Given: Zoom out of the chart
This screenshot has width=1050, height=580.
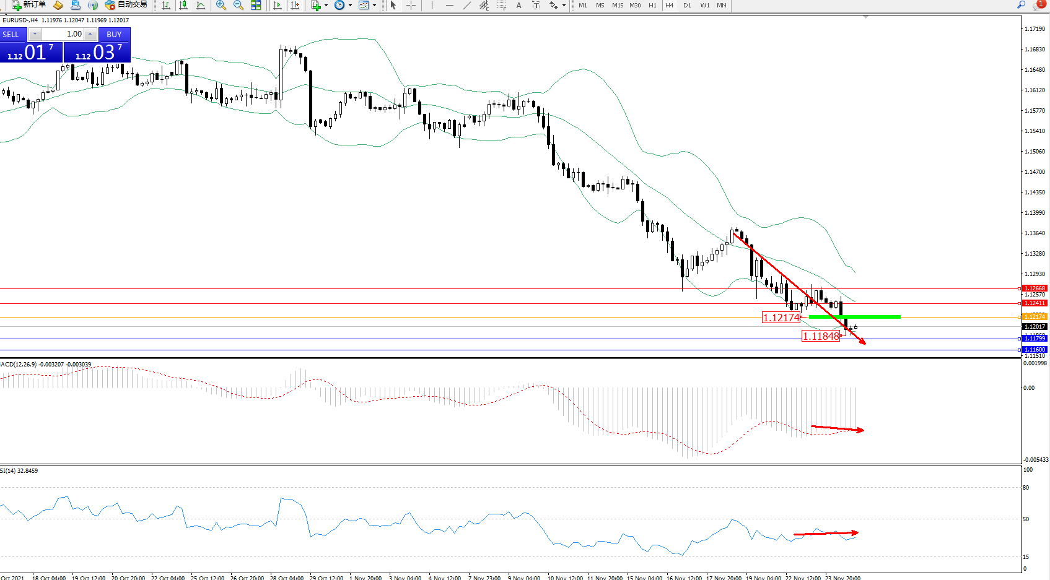Looking at the screenshot, I should pyautogui.click(x=238, y=6).
